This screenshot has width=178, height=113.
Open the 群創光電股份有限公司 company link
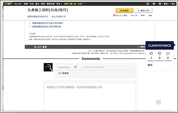click(38, 17)
